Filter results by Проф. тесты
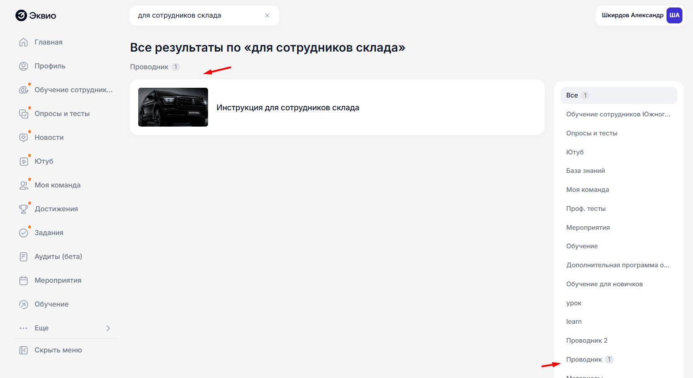The height and width of the screenshot is (378, 693). [x=586, y=209]
